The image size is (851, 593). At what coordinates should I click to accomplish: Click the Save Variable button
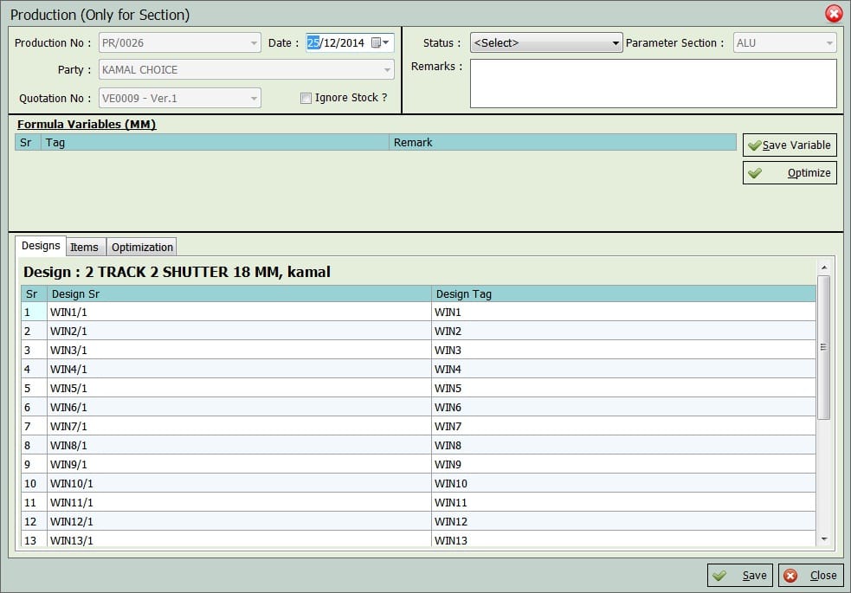pos(790,145)
